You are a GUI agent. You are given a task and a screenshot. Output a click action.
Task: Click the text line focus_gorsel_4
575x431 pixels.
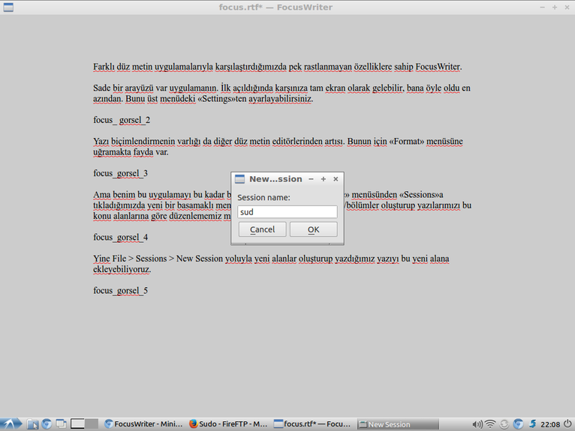(x=120, y=238)
